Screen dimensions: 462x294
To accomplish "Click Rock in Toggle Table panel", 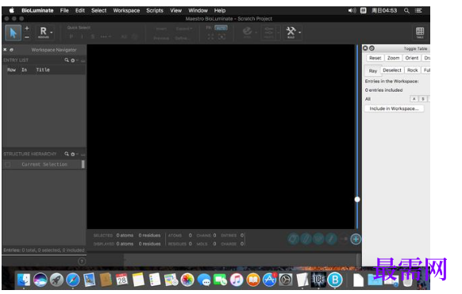I will click(413, 71).
